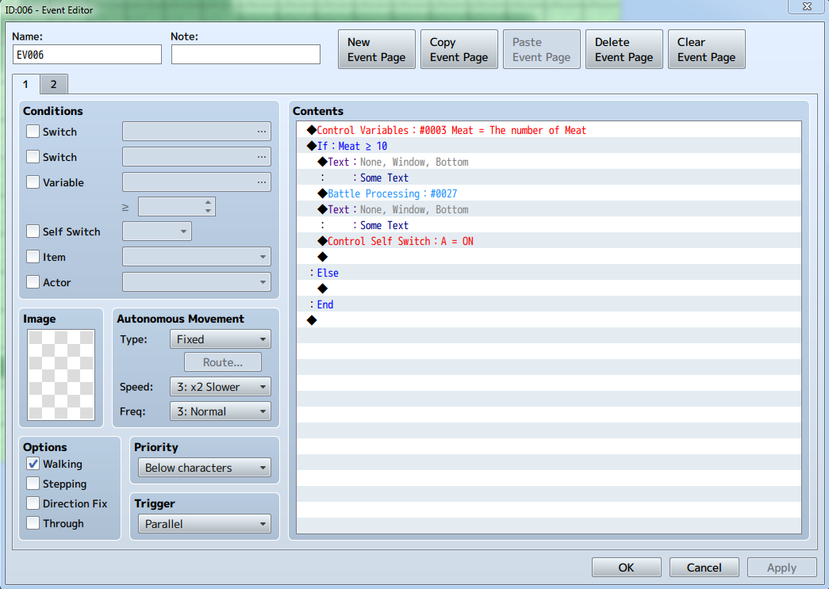This screenshot has width=829, height=589.
Task: Click the Route... button
Action: (223, 362)
